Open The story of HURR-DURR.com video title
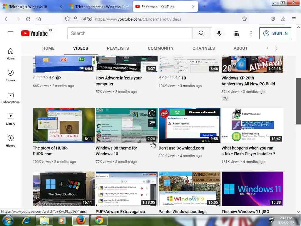 (x=50, y=151)
